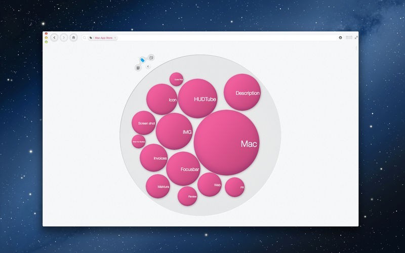Remove the Mac App Store tag filter
This screenshot has height=253, width=405.
point(115,37)
